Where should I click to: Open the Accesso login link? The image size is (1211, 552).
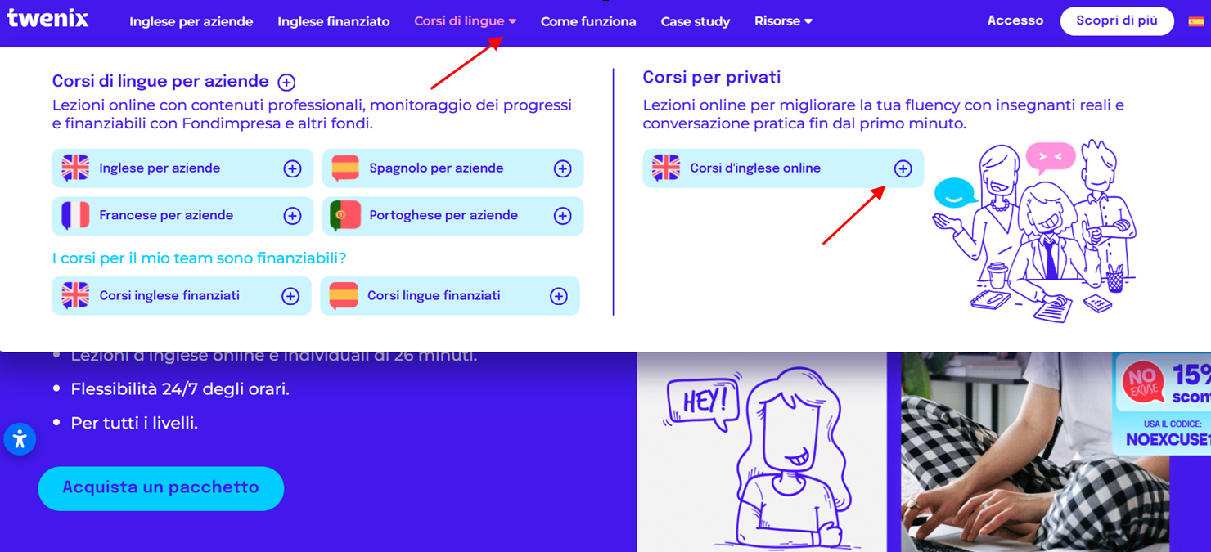(1015, 20)
